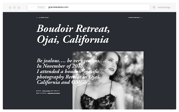Go to previous post La Femme Fatale
Image resolution: width=179 pixels, height=112 pixels.
coord(44,18)
